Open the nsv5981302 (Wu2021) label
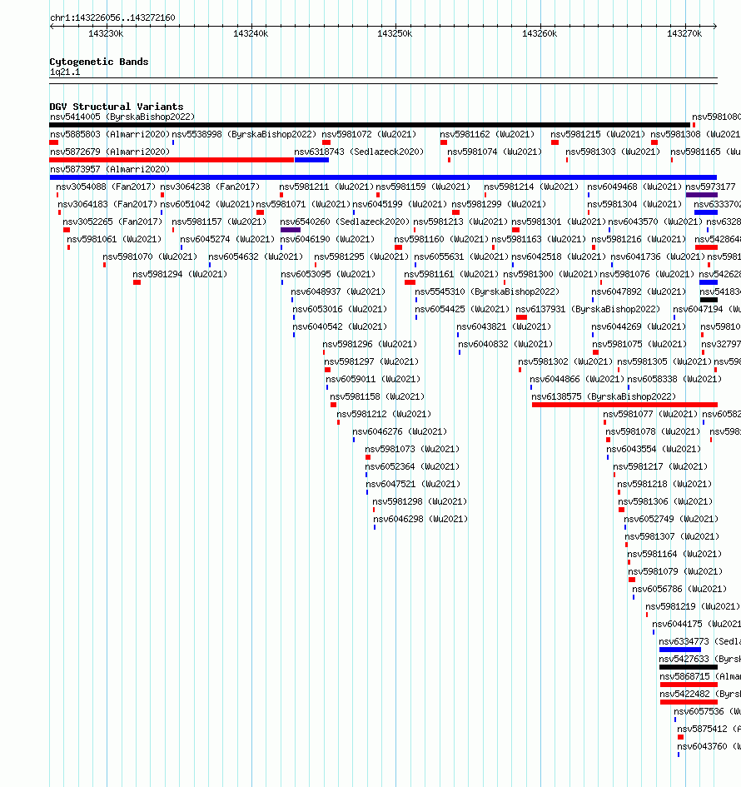 565,361
